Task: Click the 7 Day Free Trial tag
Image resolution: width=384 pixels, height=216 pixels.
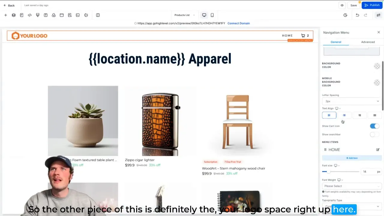Action: 232,162
